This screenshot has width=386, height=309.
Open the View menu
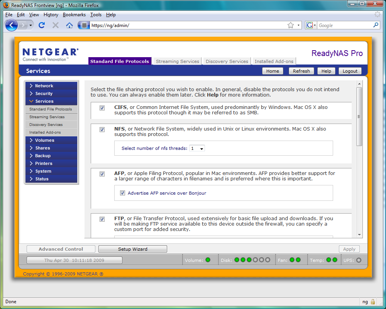click(x=34, y=15)
